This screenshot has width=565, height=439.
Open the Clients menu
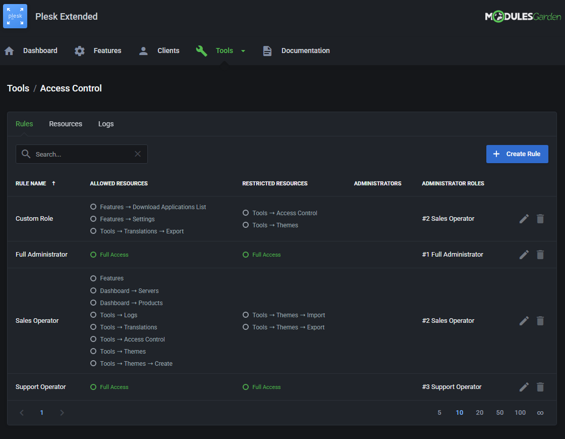[168, 51]
